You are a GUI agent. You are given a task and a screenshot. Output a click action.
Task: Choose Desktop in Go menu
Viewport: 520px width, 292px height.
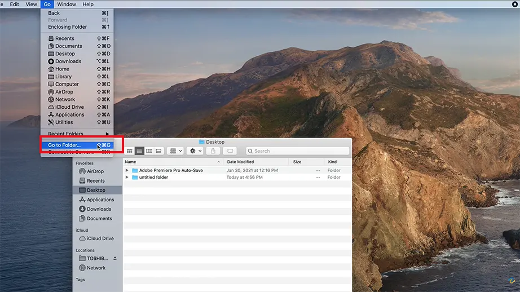click(x=77, y=54)
